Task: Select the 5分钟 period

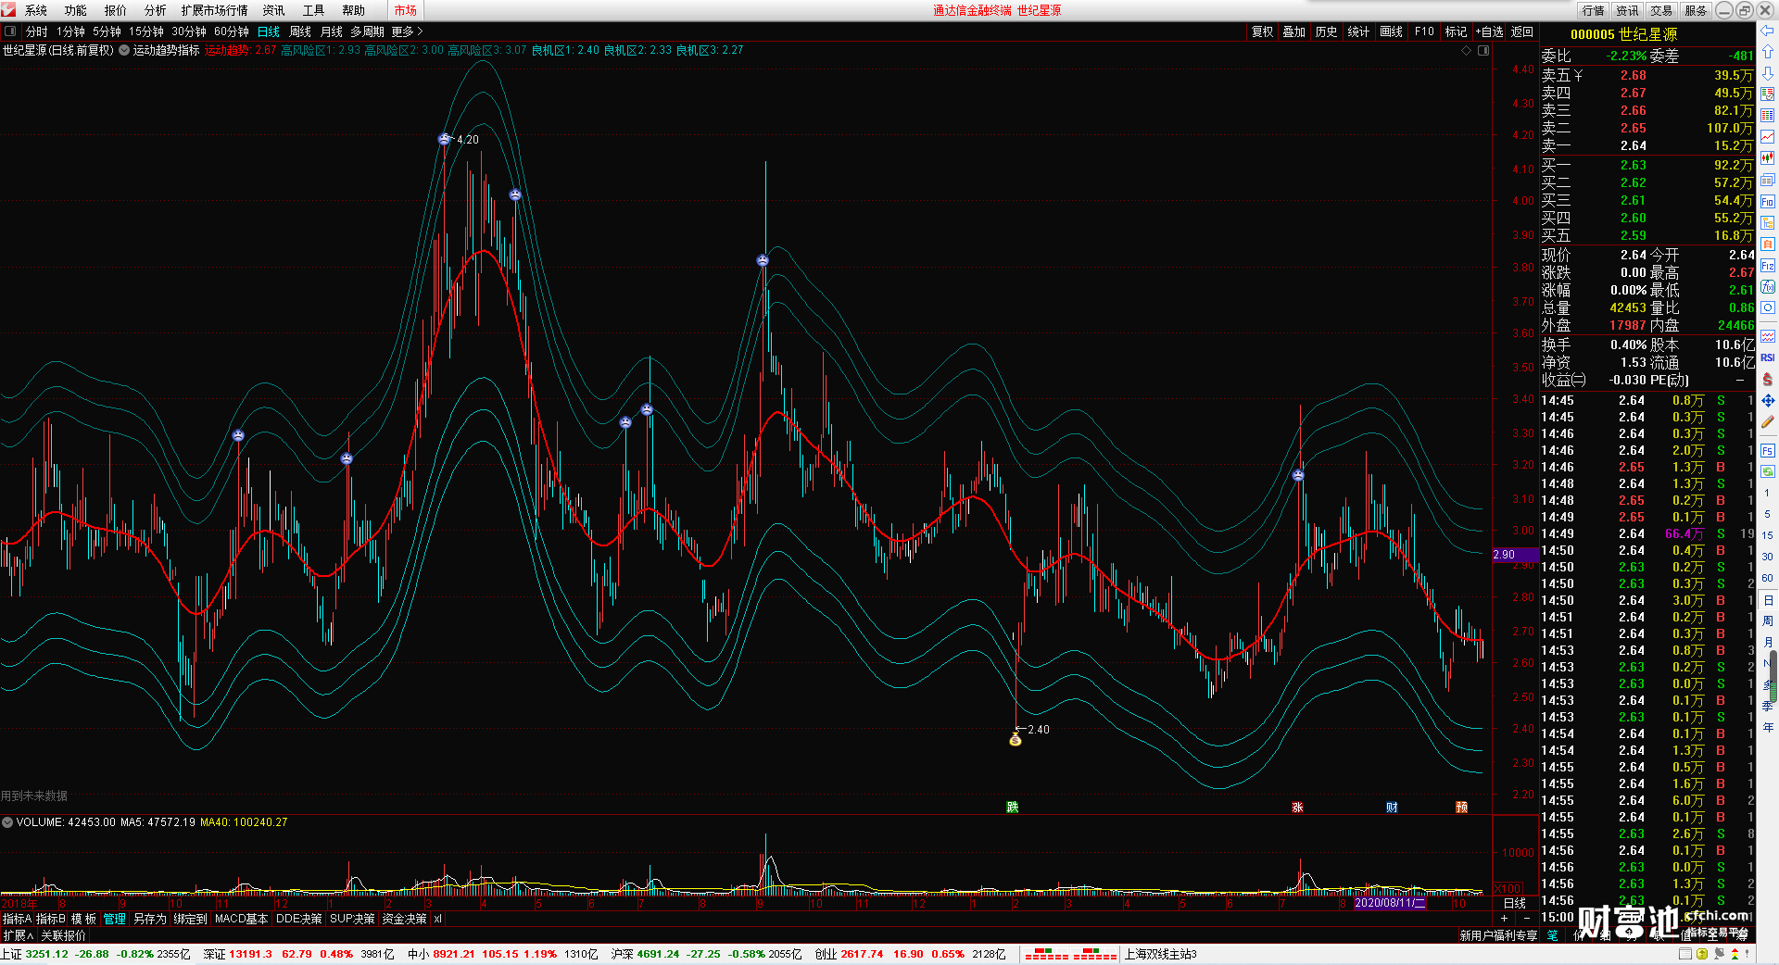Action: 107,31
